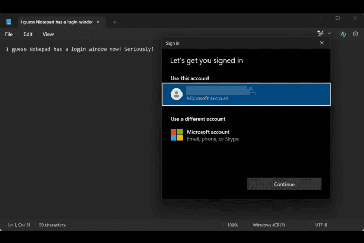Click the account profile icon
Viewport: 364px width, 243px height.
pyautogui.click(x=343, y=34)
